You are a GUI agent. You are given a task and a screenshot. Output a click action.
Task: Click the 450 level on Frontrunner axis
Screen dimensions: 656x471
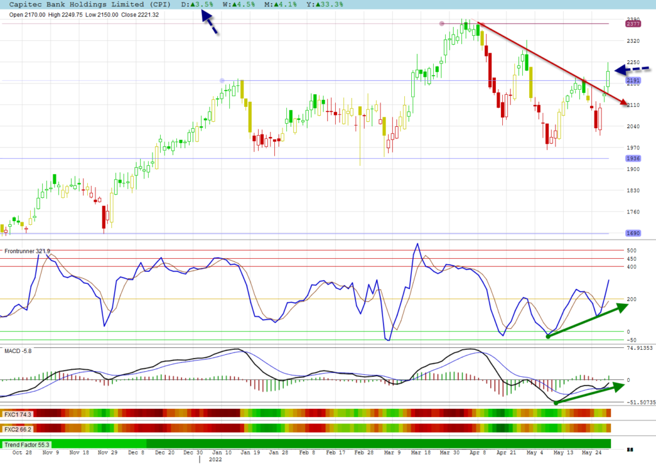[631, 259]
